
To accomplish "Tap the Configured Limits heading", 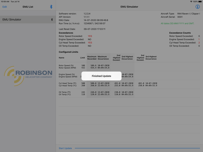I will 68,52.
